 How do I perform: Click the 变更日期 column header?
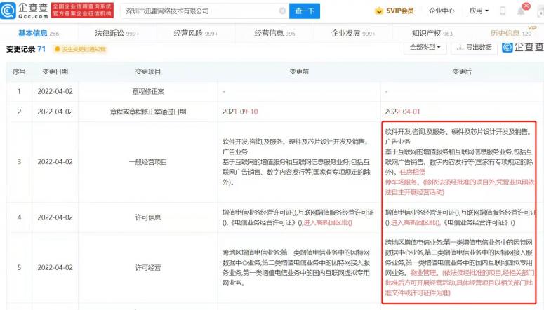click(55, 72)
